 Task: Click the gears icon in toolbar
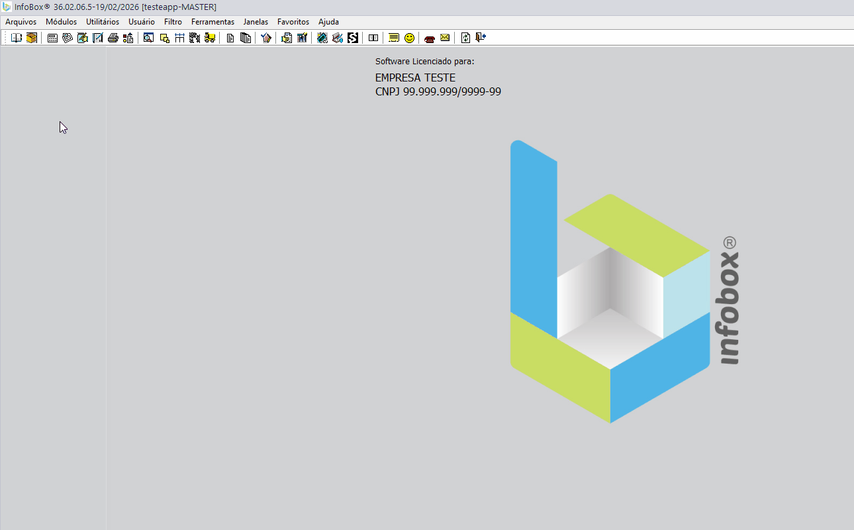point(195,38)
